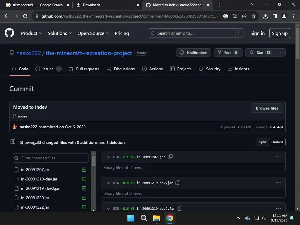Click the file tree scrollbar thumb

point(93,161)
